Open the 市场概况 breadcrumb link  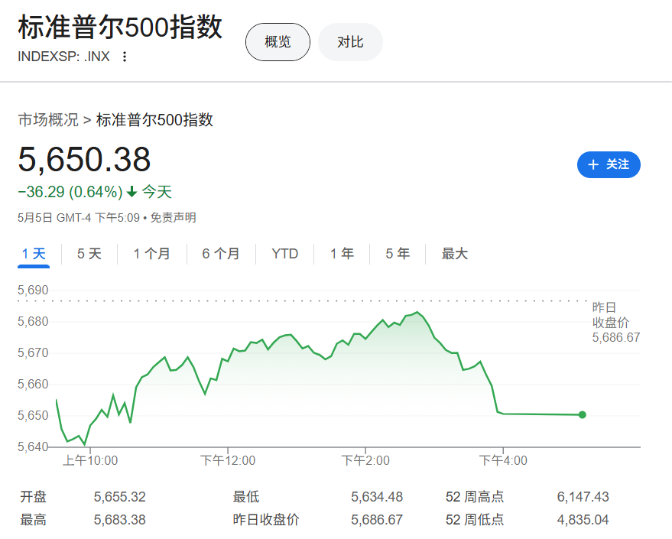tap(48, 120)
